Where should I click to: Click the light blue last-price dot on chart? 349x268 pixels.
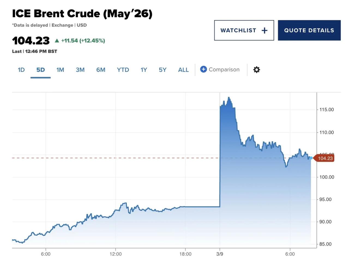pyautogui.click(x=311, y=158)
